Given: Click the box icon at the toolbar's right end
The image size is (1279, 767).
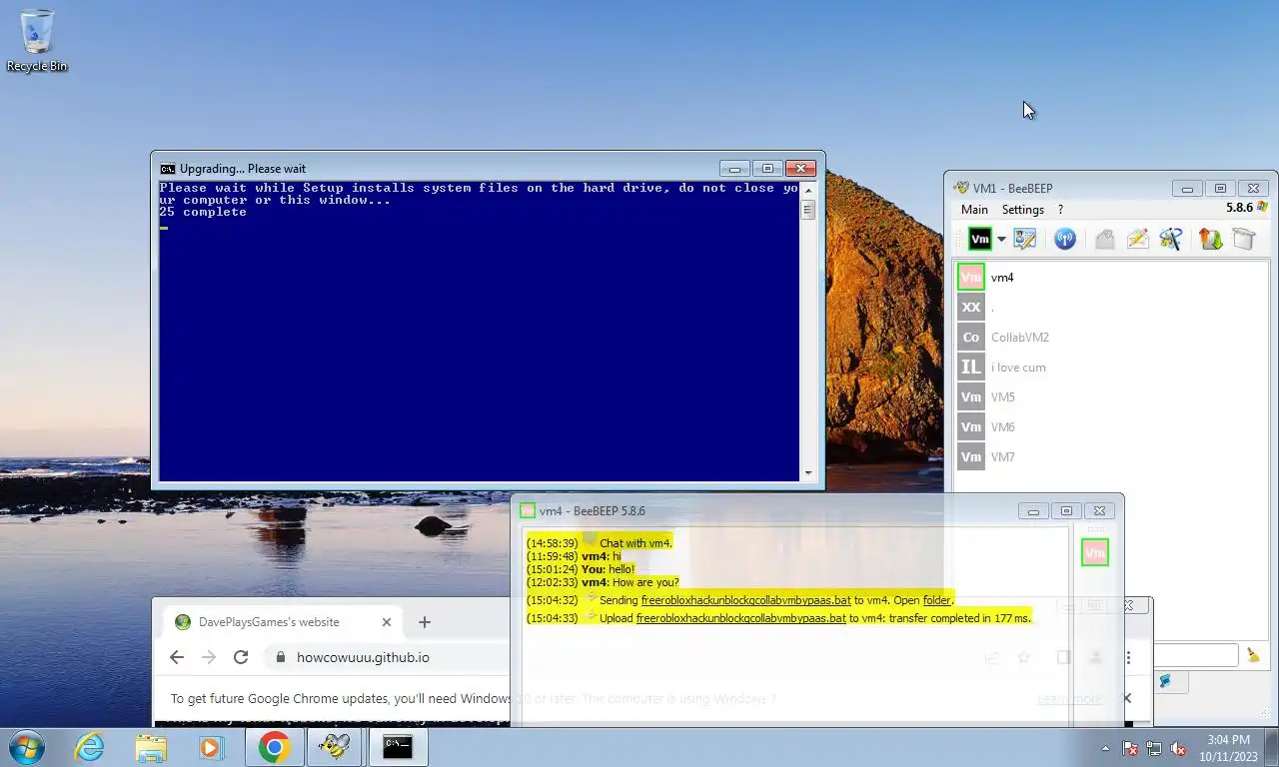Looking at the screenshot, I should pyautogui.click(x=1244, y=239).
